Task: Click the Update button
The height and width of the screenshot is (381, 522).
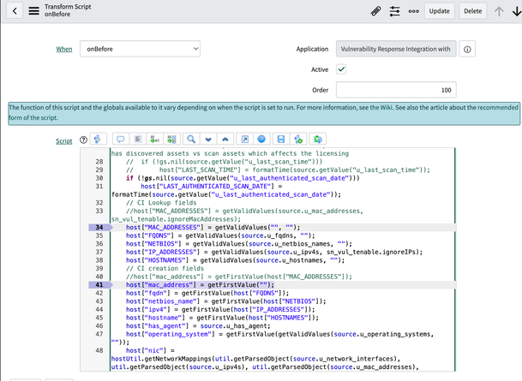Action: pos(439,11)
